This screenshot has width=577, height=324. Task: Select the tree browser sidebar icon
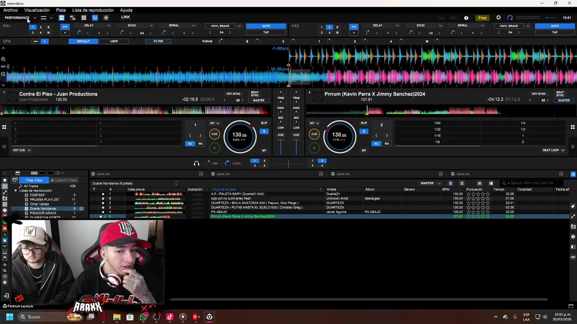[x=5, y=186]
